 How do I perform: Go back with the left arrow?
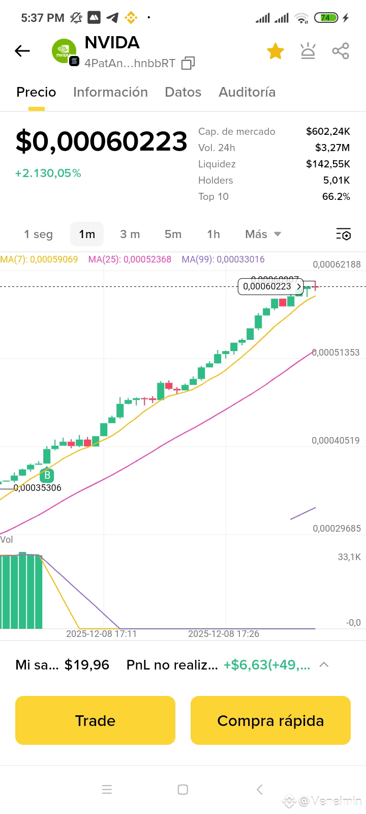[x=22, y=51]
